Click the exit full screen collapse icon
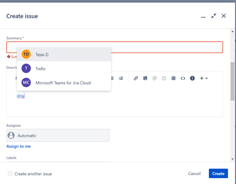The width and height of the screenshot is (236, 184). [214, 16]
